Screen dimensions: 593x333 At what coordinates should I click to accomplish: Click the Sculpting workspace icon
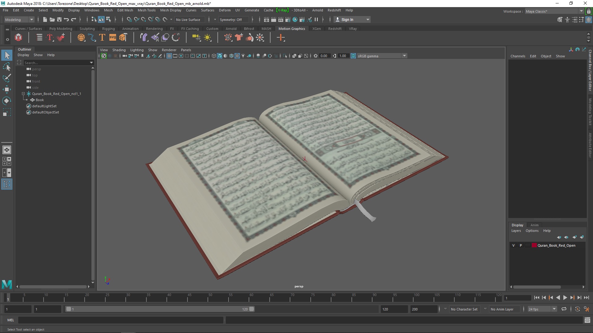[x=87, y=28]
